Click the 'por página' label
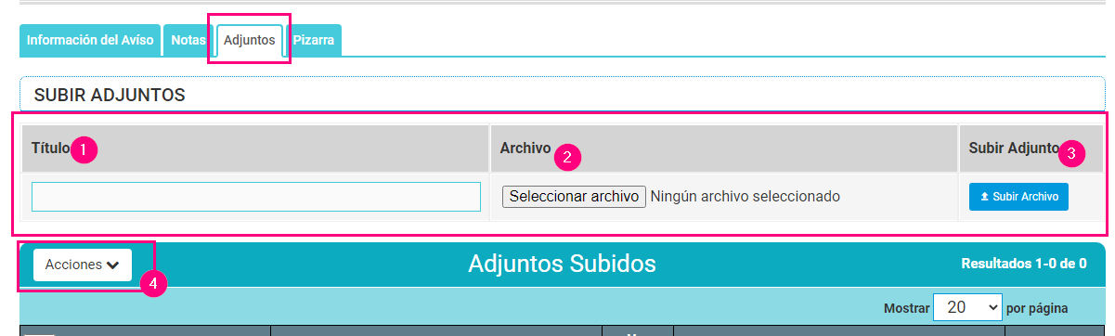Image resolution: width=1115 pixels, height=336 pixels. (1037, 308)
